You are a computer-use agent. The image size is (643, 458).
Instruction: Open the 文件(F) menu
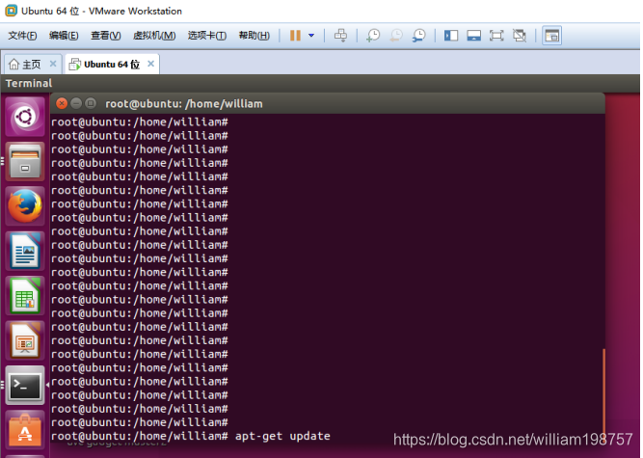22,36
